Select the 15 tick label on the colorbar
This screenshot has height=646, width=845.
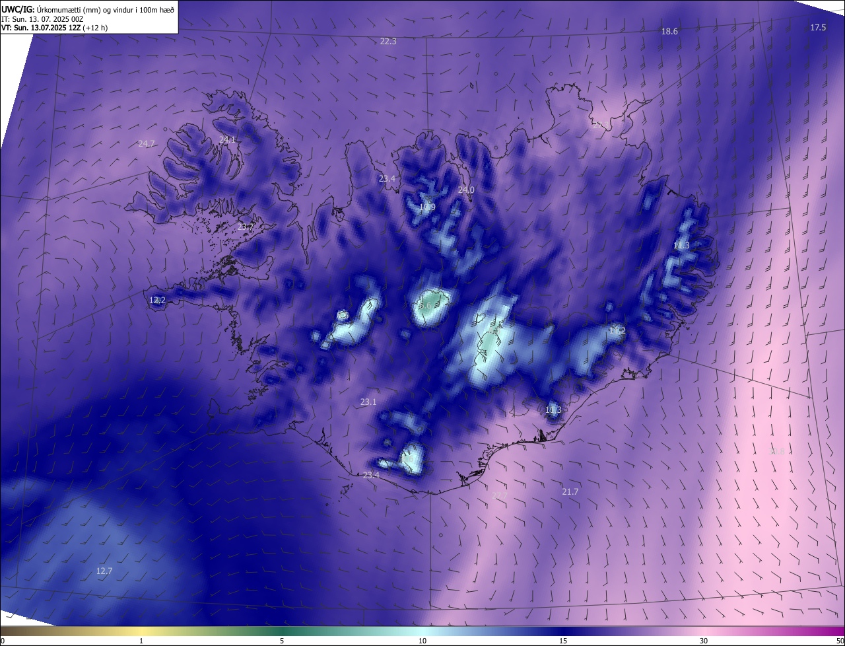(x=563, y=641)
